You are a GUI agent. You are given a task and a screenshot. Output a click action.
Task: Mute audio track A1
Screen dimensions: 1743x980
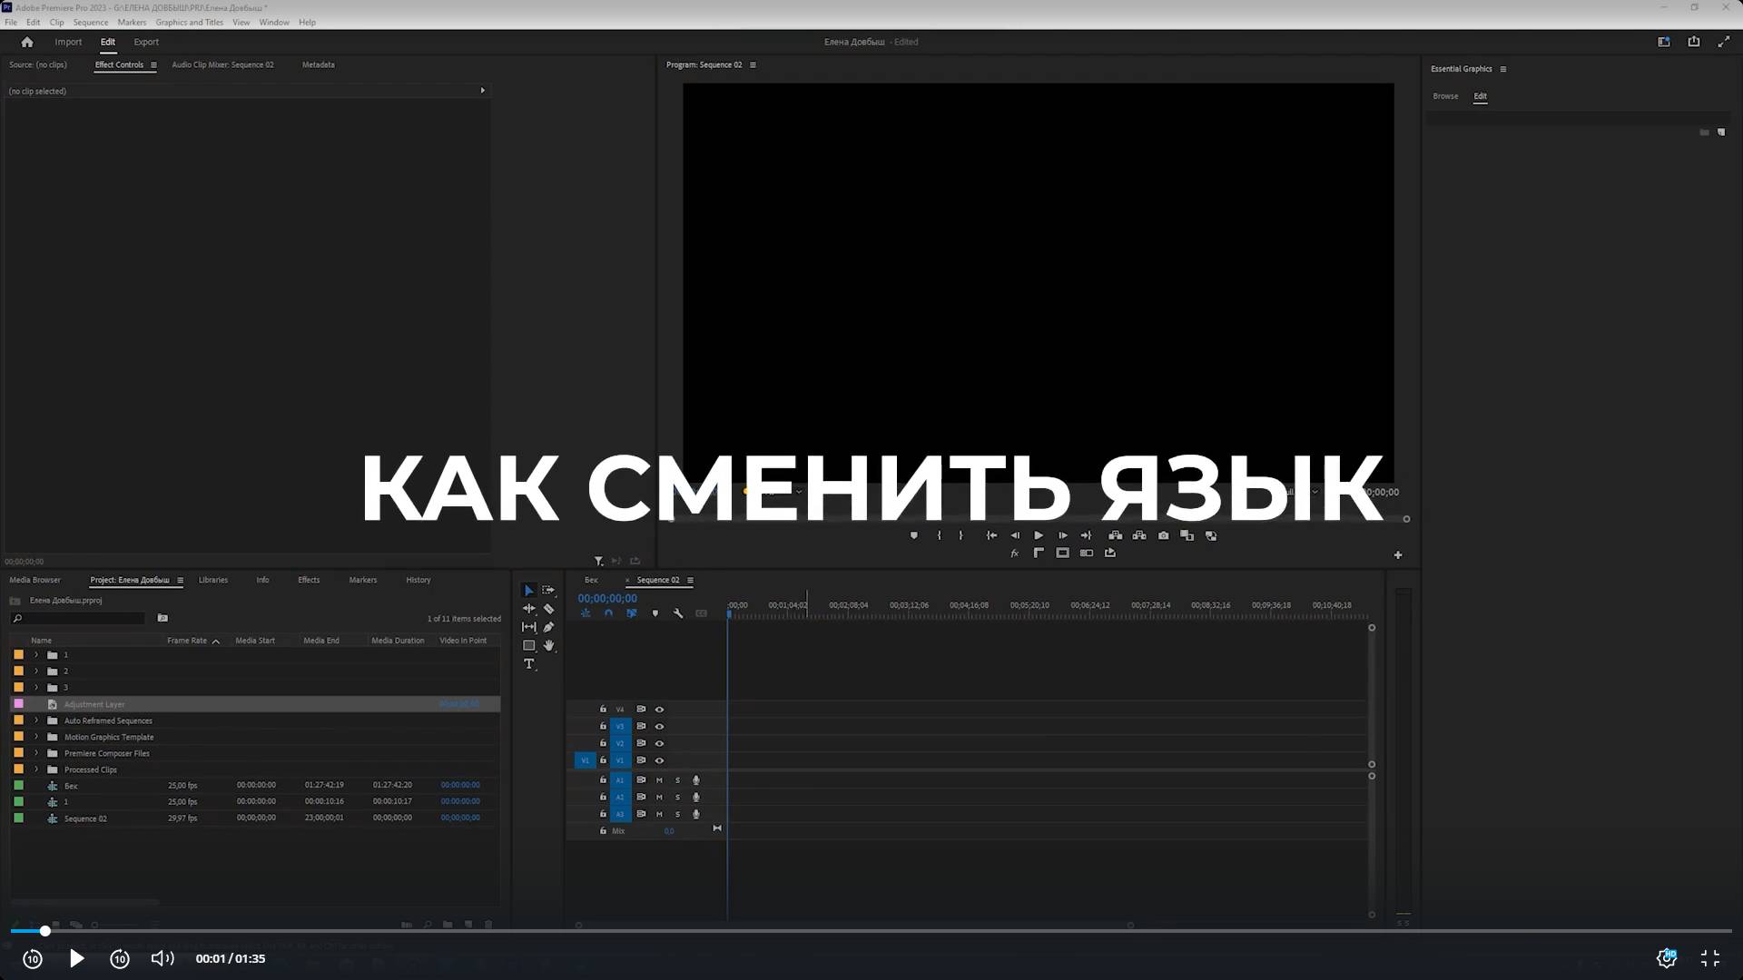(x=659, y=780)
